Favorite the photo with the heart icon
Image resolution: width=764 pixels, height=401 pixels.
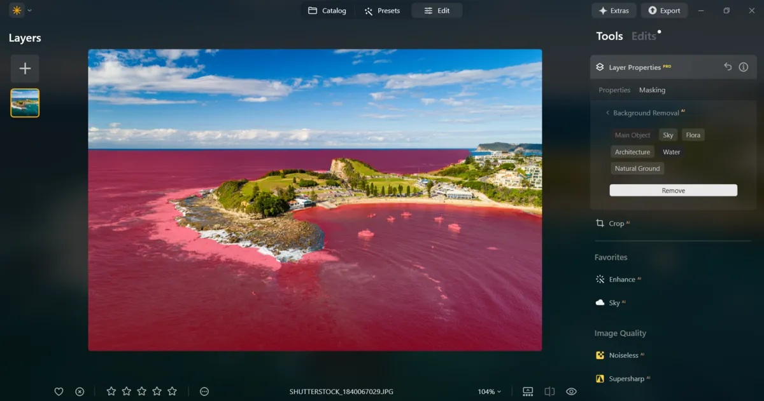point(59,391)
